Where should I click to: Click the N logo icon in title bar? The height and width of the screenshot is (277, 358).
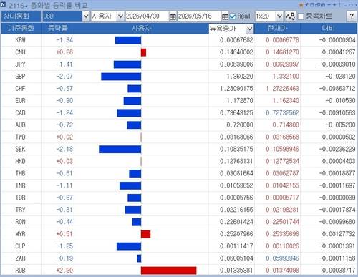point(3,4)
